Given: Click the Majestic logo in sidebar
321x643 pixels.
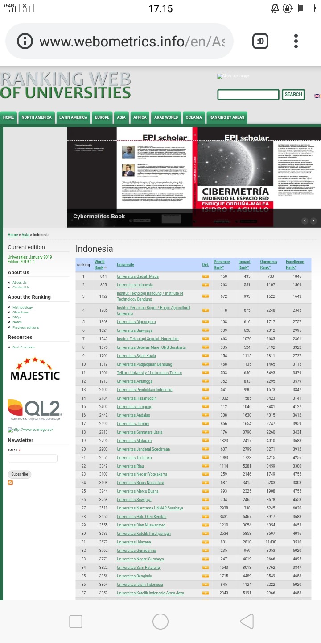Looking at the screenshot, I should (35, 369).
